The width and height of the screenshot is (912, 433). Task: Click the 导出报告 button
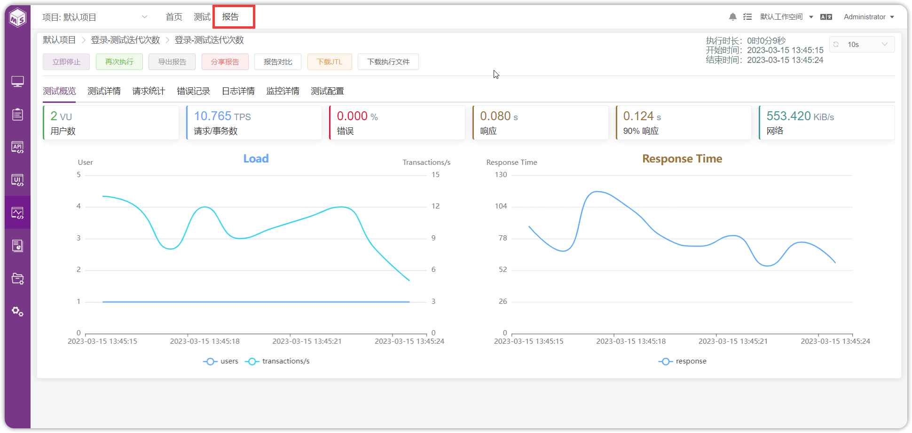coord(172,62)
